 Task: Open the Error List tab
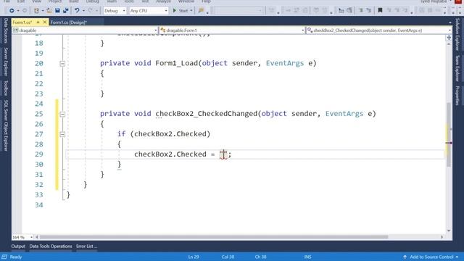click(x=86, y=246)
